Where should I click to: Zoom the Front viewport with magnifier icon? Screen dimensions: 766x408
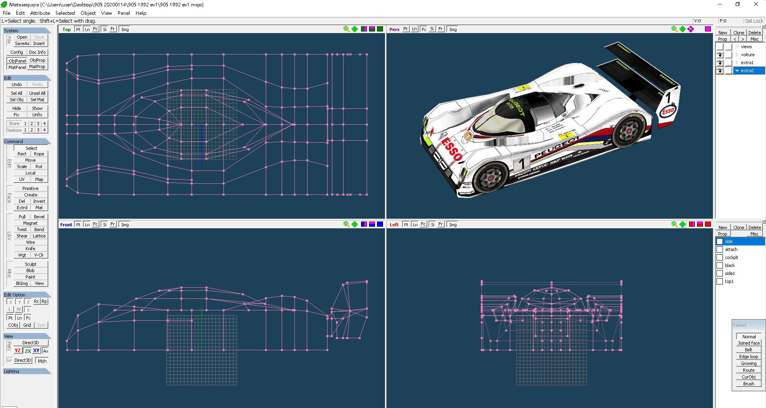point(346,224)
